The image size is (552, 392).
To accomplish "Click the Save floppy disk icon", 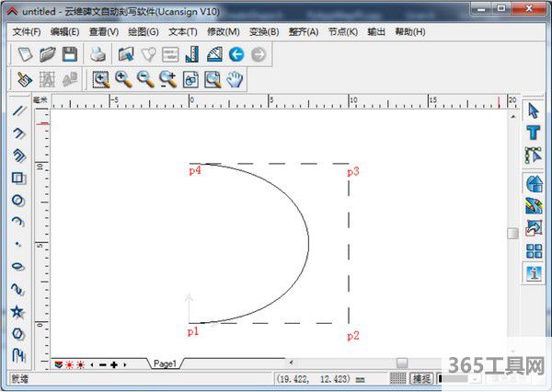I will [x=69, y=55].
